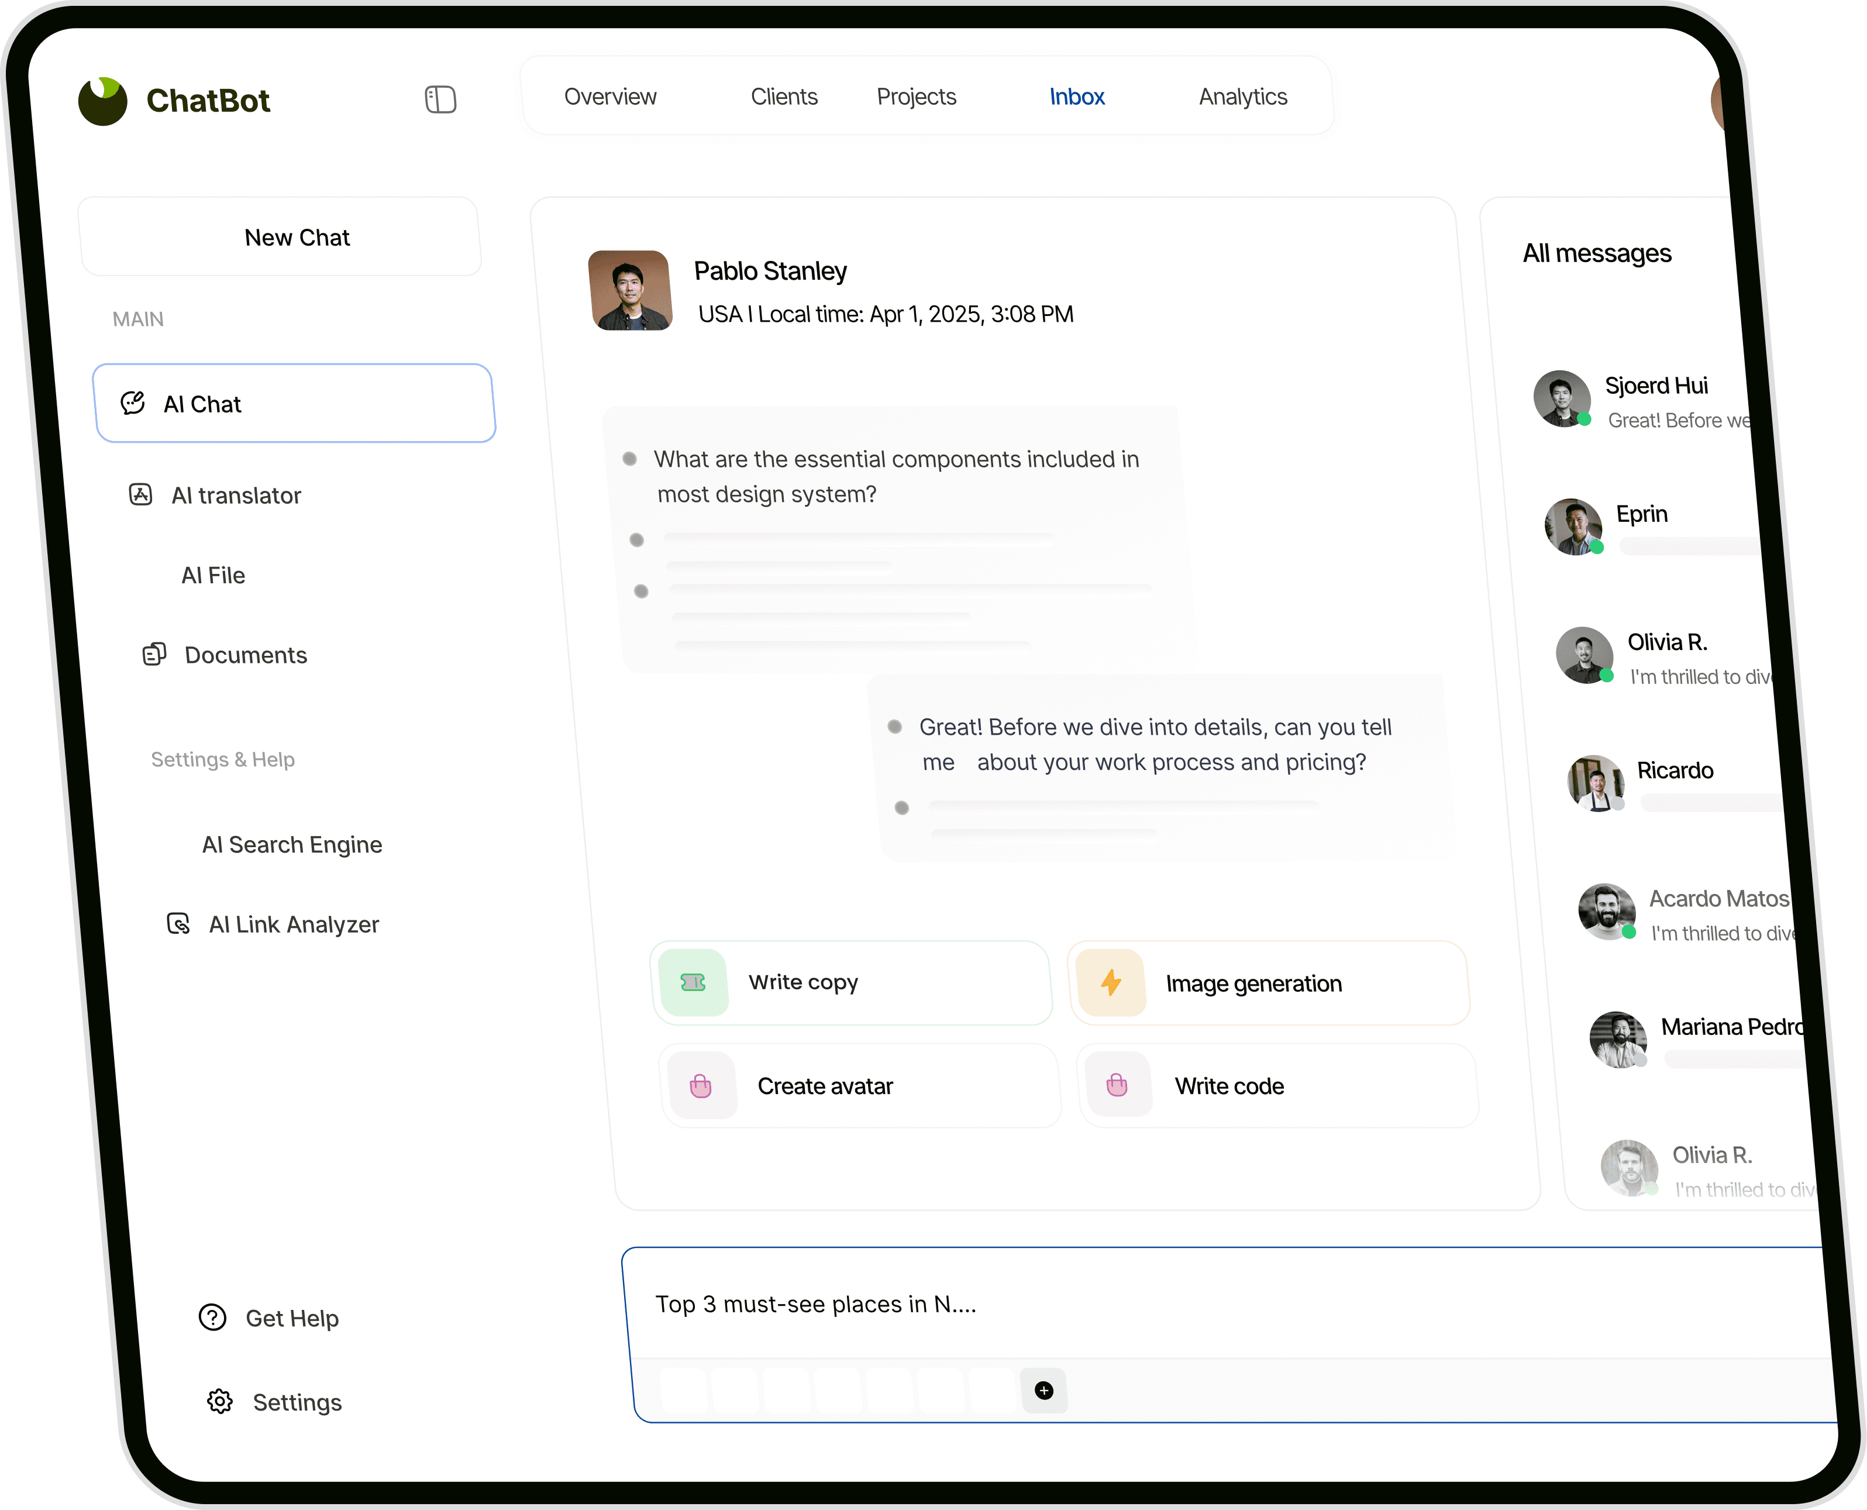The height and width of the screenshot is (1510, 1867).
Task: Click Pablo Stanley's profile photo
Action: pyautogui.click(x=629, y=291)
